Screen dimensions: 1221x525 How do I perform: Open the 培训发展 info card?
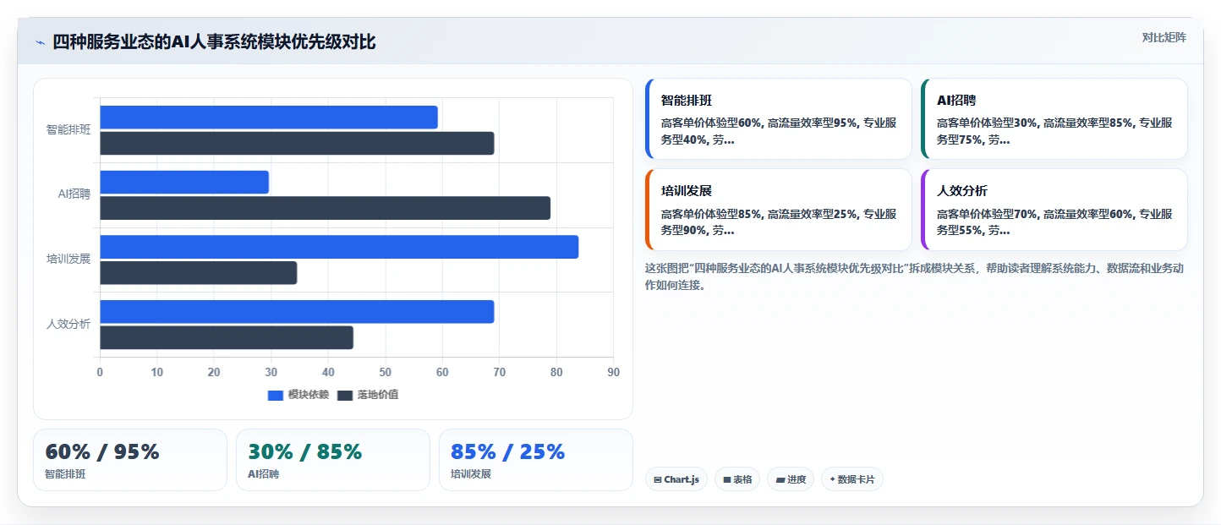pyautogui.click(x=779, y=210)
